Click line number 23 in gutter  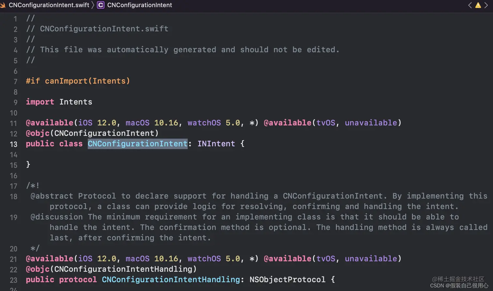13,280
